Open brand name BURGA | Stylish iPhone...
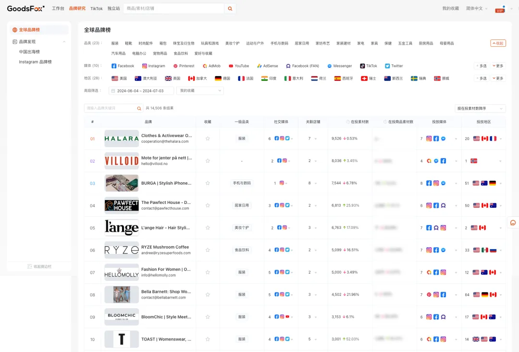The width and height of the screenshot is (519, 352). (x=166, y=183)
